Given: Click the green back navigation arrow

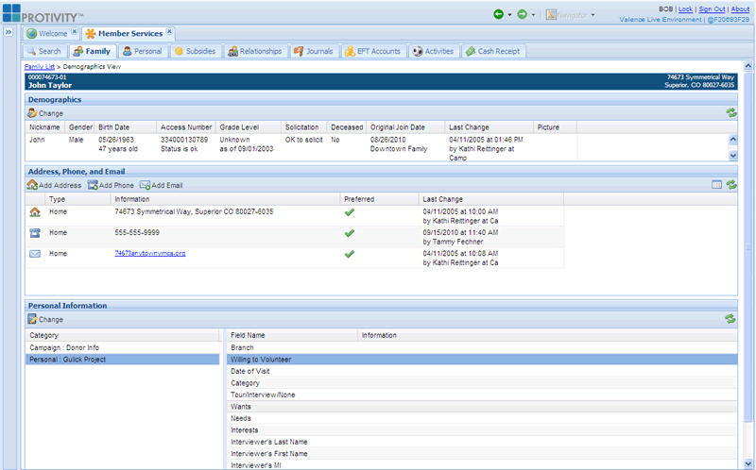Looking at the screenshot, I should [x=499, y=14].
